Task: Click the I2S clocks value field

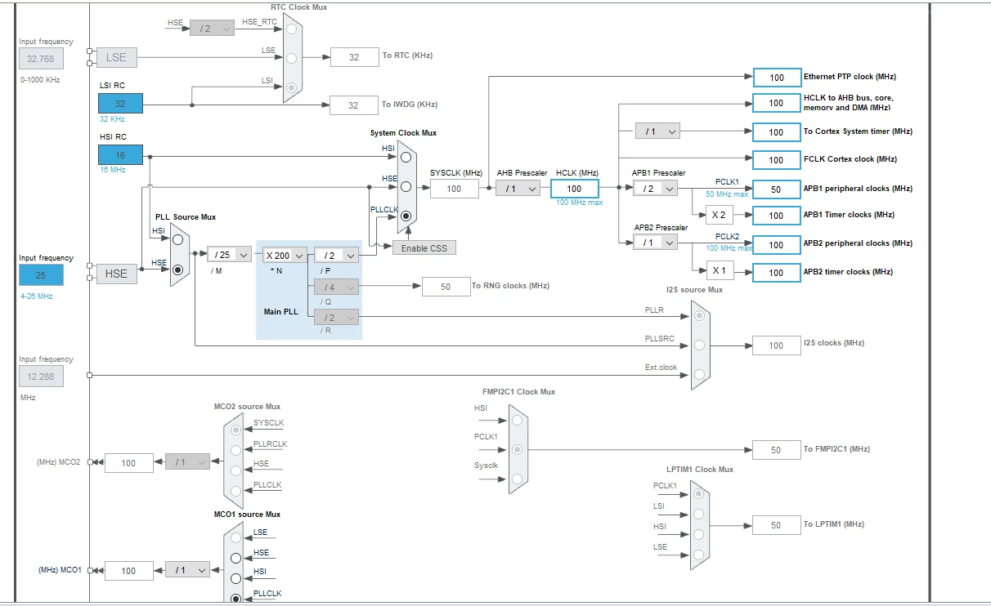Action: [x=777, y=345]
